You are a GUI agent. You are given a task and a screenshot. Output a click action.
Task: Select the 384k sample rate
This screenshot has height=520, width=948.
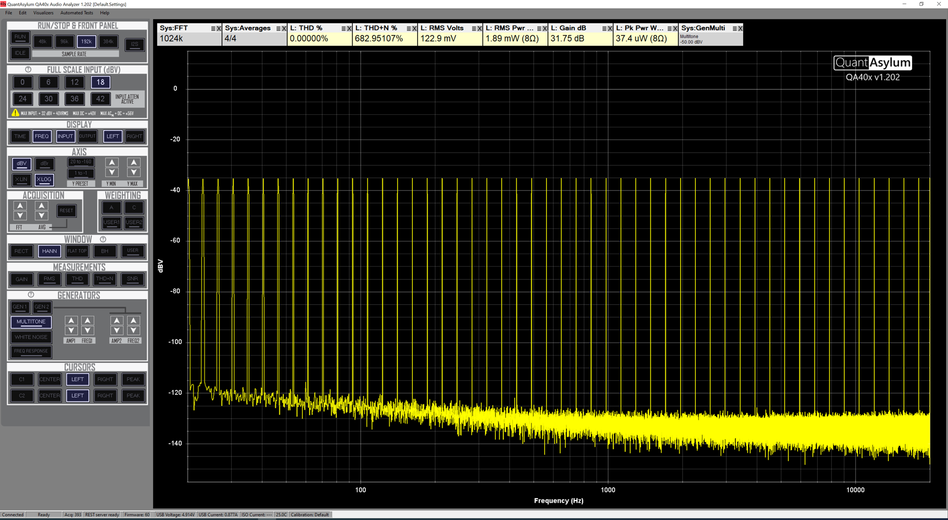tap(108, 42)
